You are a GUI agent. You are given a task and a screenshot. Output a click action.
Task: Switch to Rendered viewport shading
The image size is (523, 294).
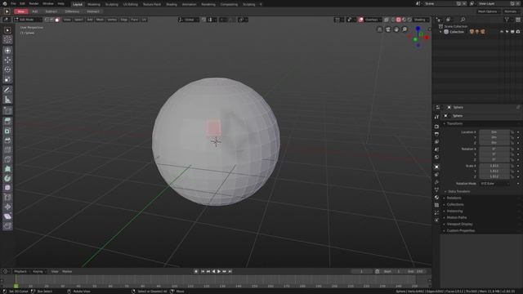[409, 20]
